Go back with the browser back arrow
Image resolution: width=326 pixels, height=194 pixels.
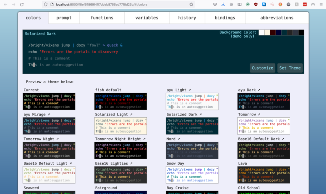coord(6,4)
